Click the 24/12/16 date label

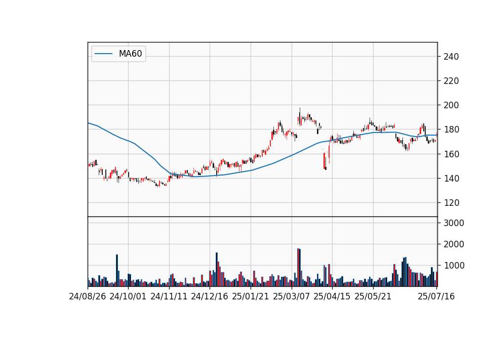click(210, 296)
